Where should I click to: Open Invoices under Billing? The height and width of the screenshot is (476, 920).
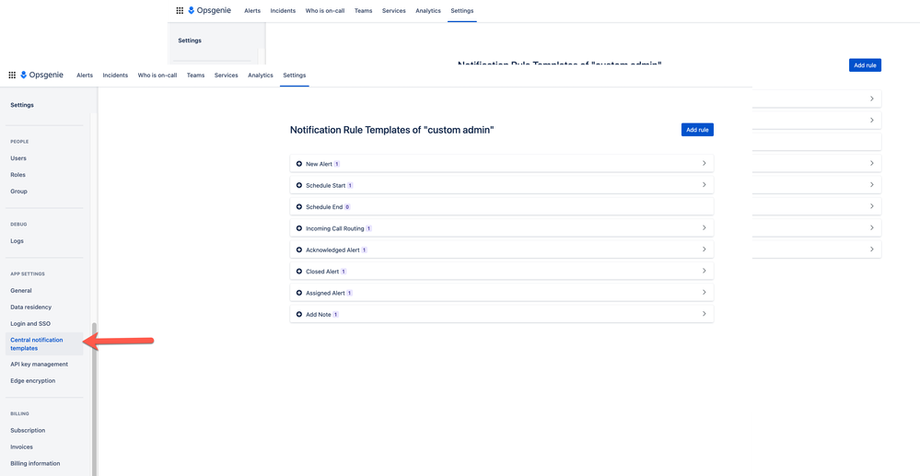tap(22, 447)
